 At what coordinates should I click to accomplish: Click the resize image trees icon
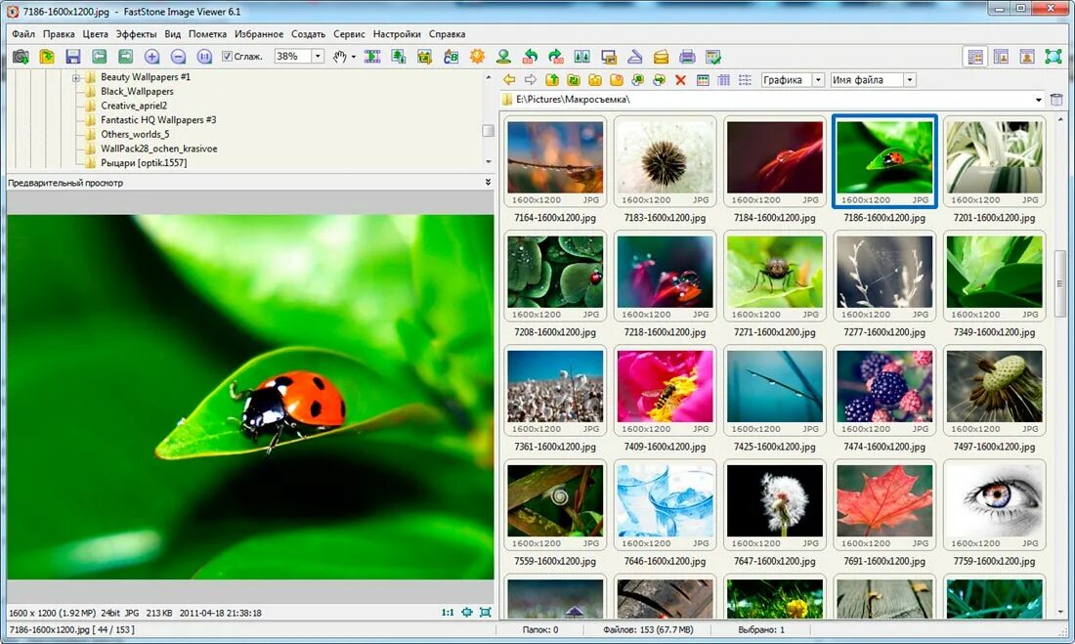pos(399,57)
